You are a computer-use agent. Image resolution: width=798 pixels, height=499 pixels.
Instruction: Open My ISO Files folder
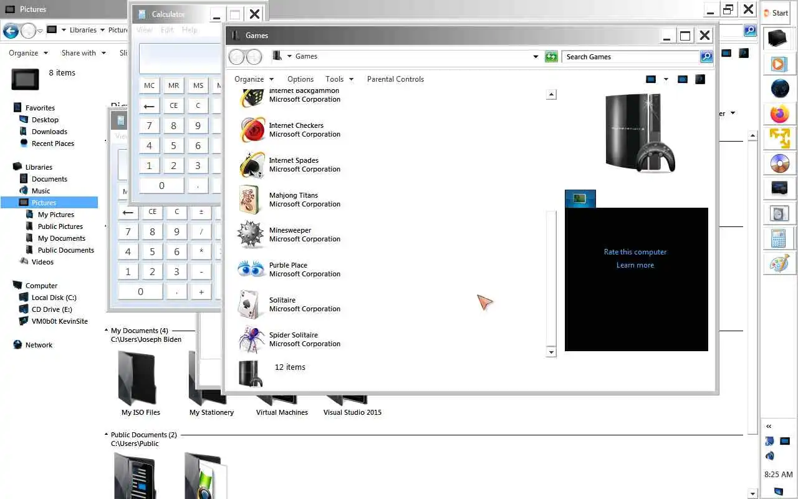[x=140, y=384]
